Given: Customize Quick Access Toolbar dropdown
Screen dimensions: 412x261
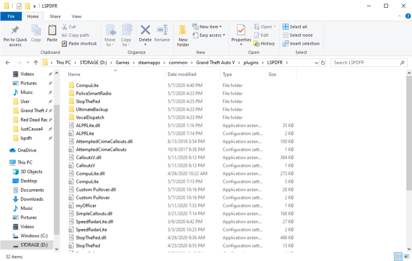Looking at the screenshot, I should pos(35,6).
